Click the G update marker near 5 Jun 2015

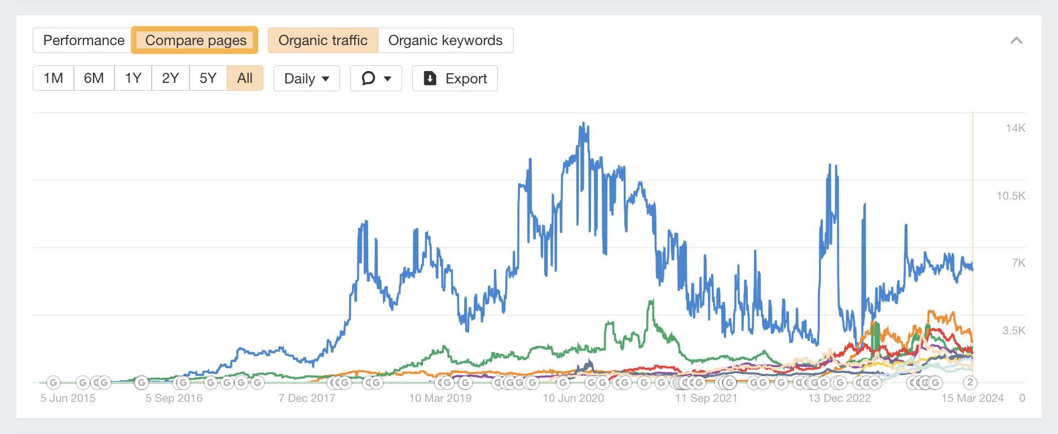tap(52, 382)
